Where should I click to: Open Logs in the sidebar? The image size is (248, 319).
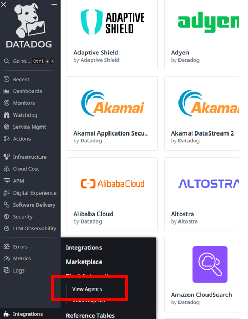click(18, 270)
